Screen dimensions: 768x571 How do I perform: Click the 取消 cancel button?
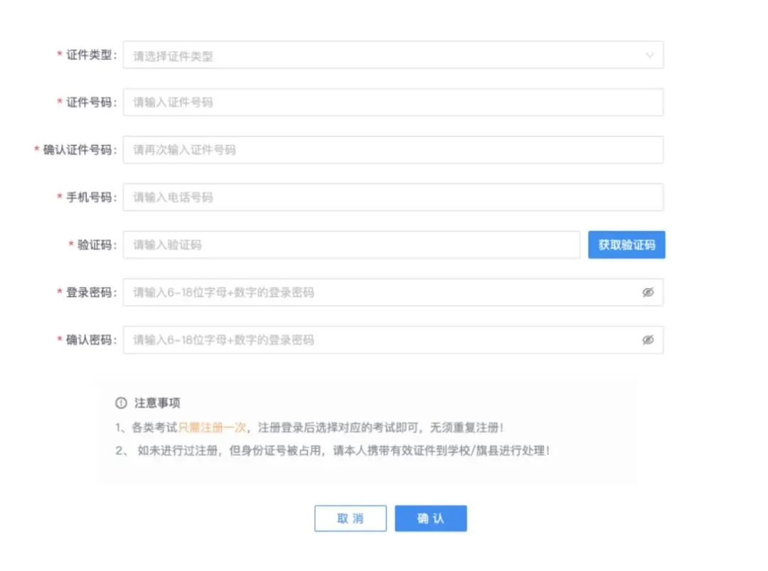[350, 518]
